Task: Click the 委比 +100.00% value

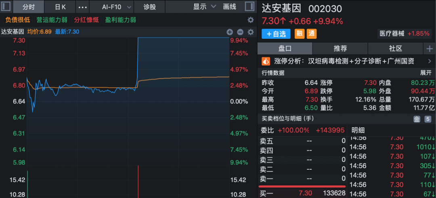Action: point(293,130)
